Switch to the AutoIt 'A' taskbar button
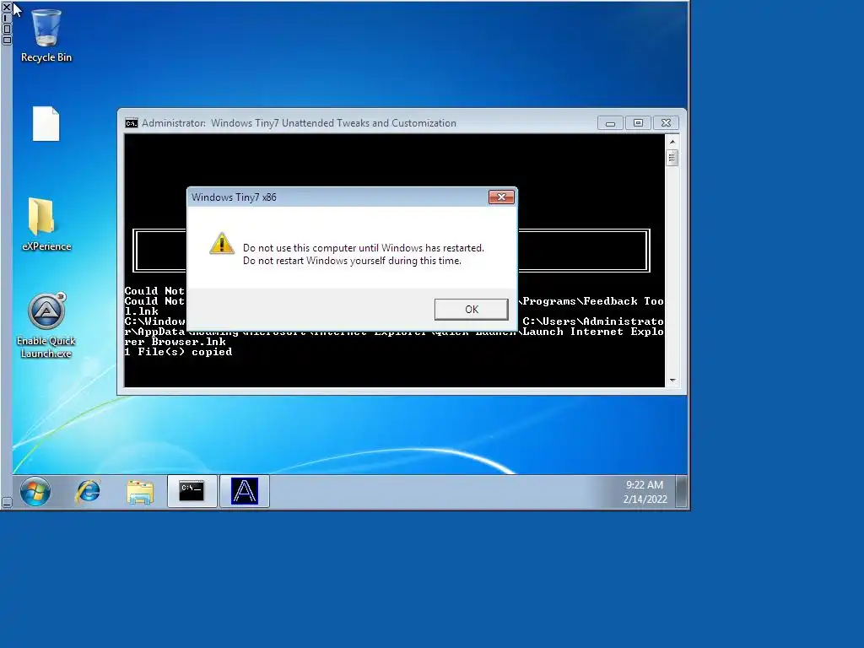Screen dimensions: 864x648 tap(245, 490)
